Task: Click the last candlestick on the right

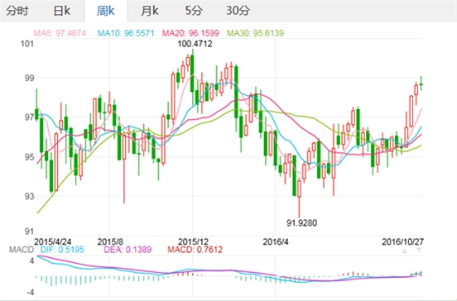Action: pyautogui.click(x=421, y=84)
